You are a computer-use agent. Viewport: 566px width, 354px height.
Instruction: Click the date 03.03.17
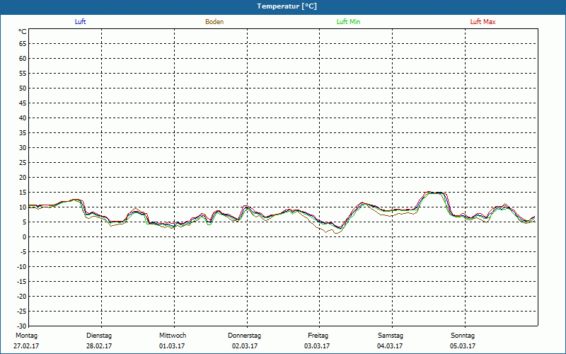click(317, 346)
